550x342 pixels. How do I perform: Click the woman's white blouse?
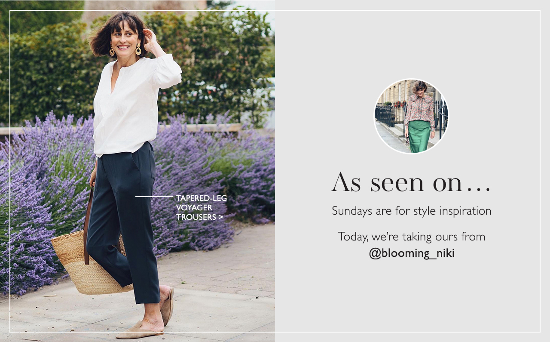tap(131, 105)
